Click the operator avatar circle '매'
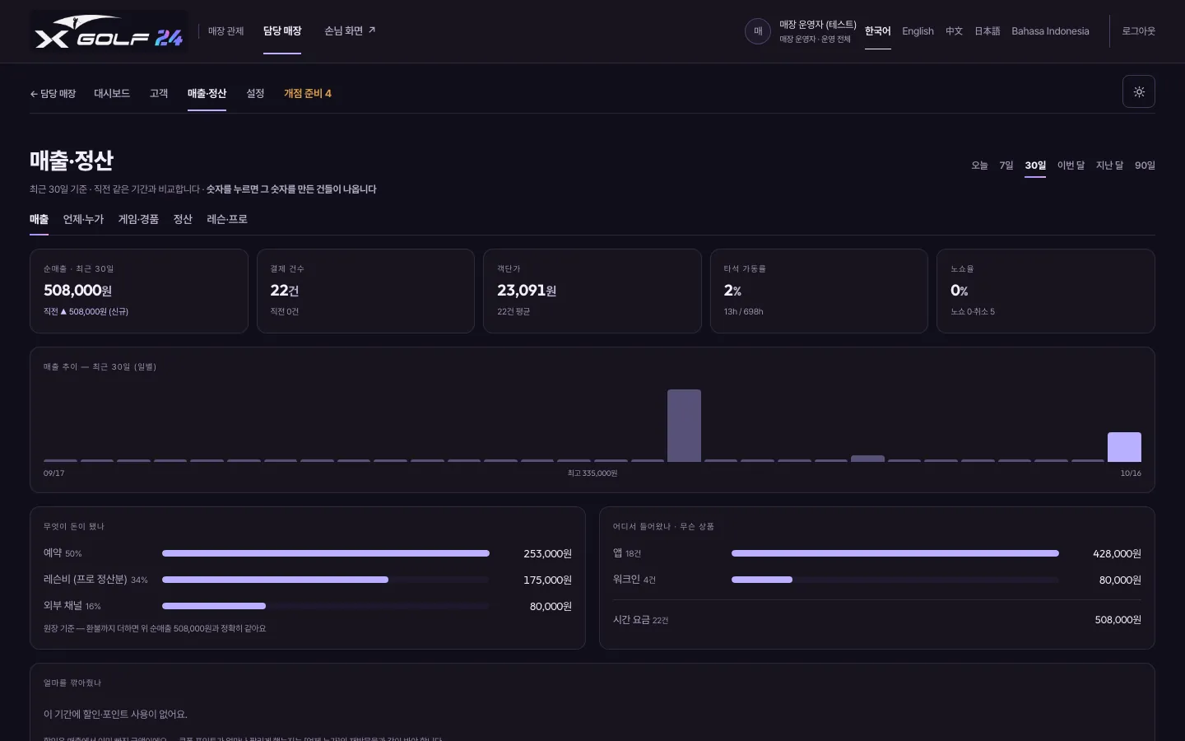 tap(758, 31)
